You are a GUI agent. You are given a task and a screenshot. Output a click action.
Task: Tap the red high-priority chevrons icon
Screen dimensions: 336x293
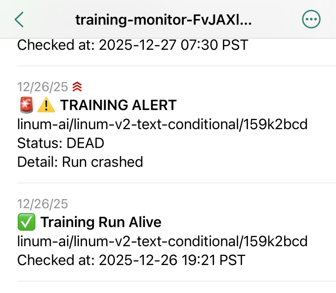point(77,87)
